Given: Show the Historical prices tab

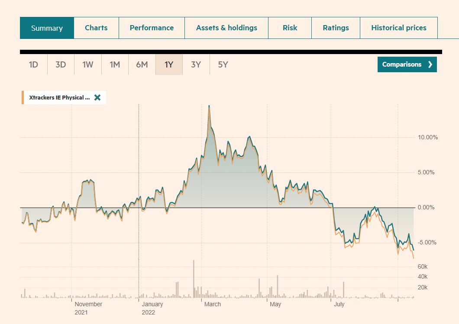Looking at the screenshot, I should (398, 28).
